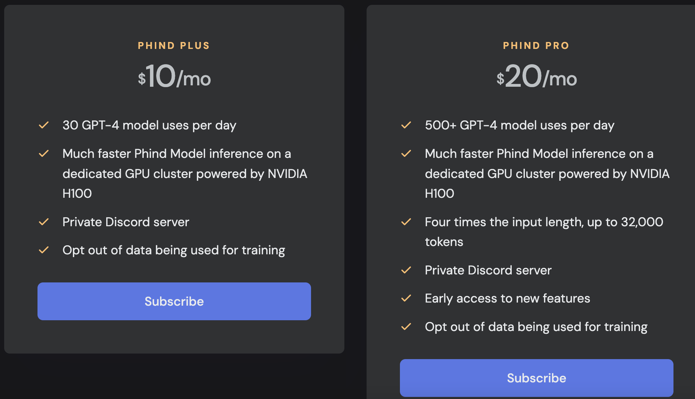The image size is (695, 399).
Task: Click the PHIND PLUS plan heading
Action: pos(174,45)
